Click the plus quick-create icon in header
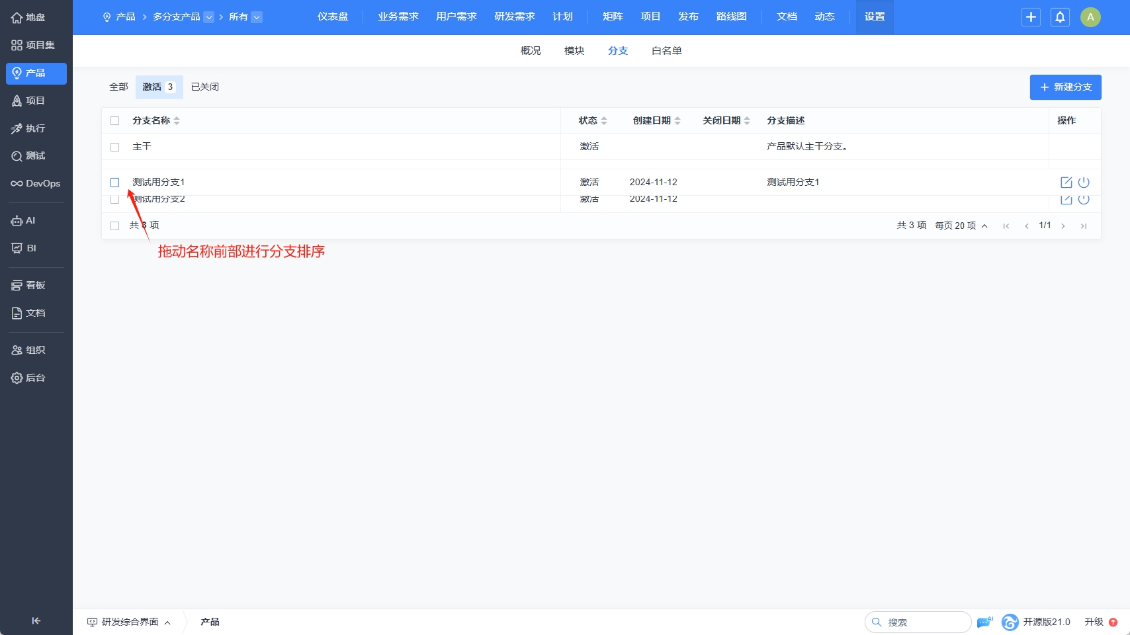The image size is (1130, 635). [x=1031, y=17]
